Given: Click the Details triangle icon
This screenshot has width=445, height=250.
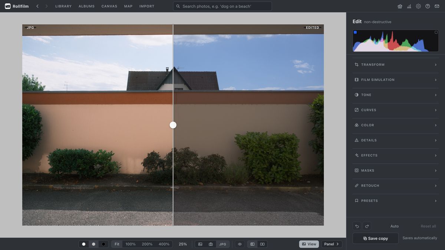Looking at the screenshot, I should tap(356, 140).
